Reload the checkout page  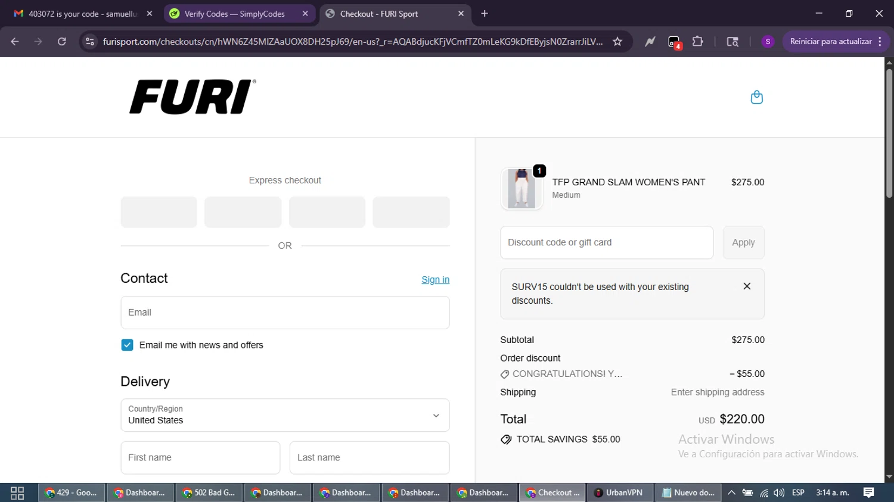61,42
